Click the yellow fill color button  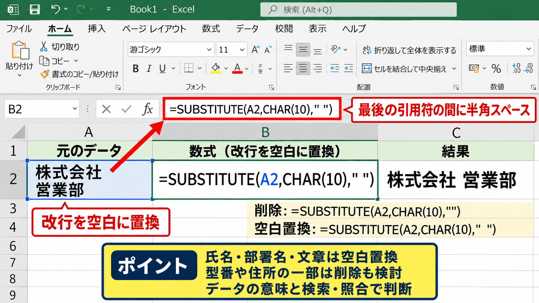[215, 68]
